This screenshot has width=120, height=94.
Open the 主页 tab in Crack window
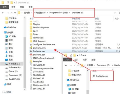[76, 60]
